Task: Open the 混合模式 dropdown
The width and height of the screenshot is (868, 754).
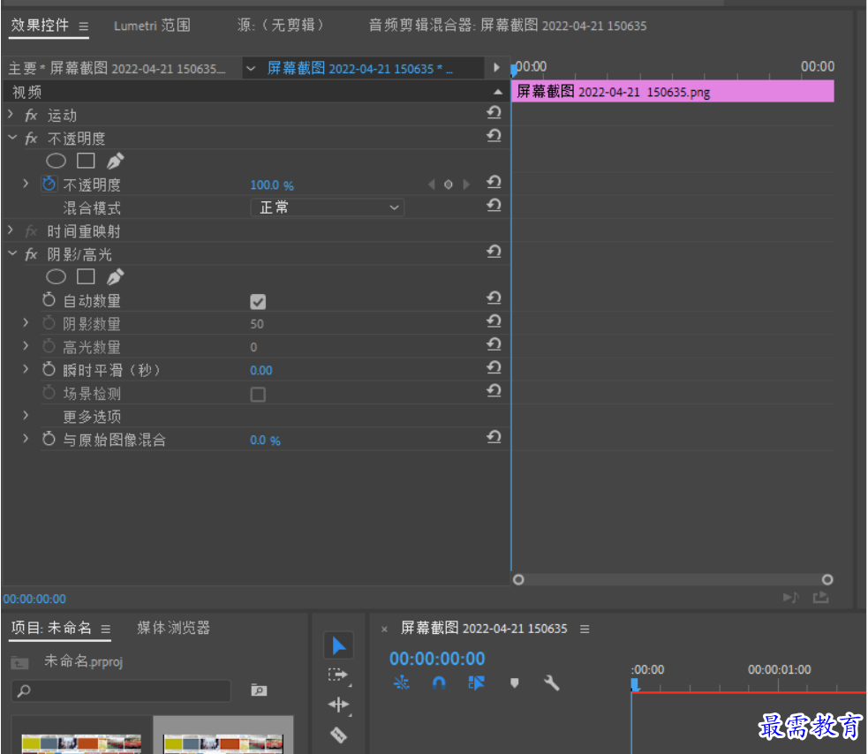Action: click(328, 207)
